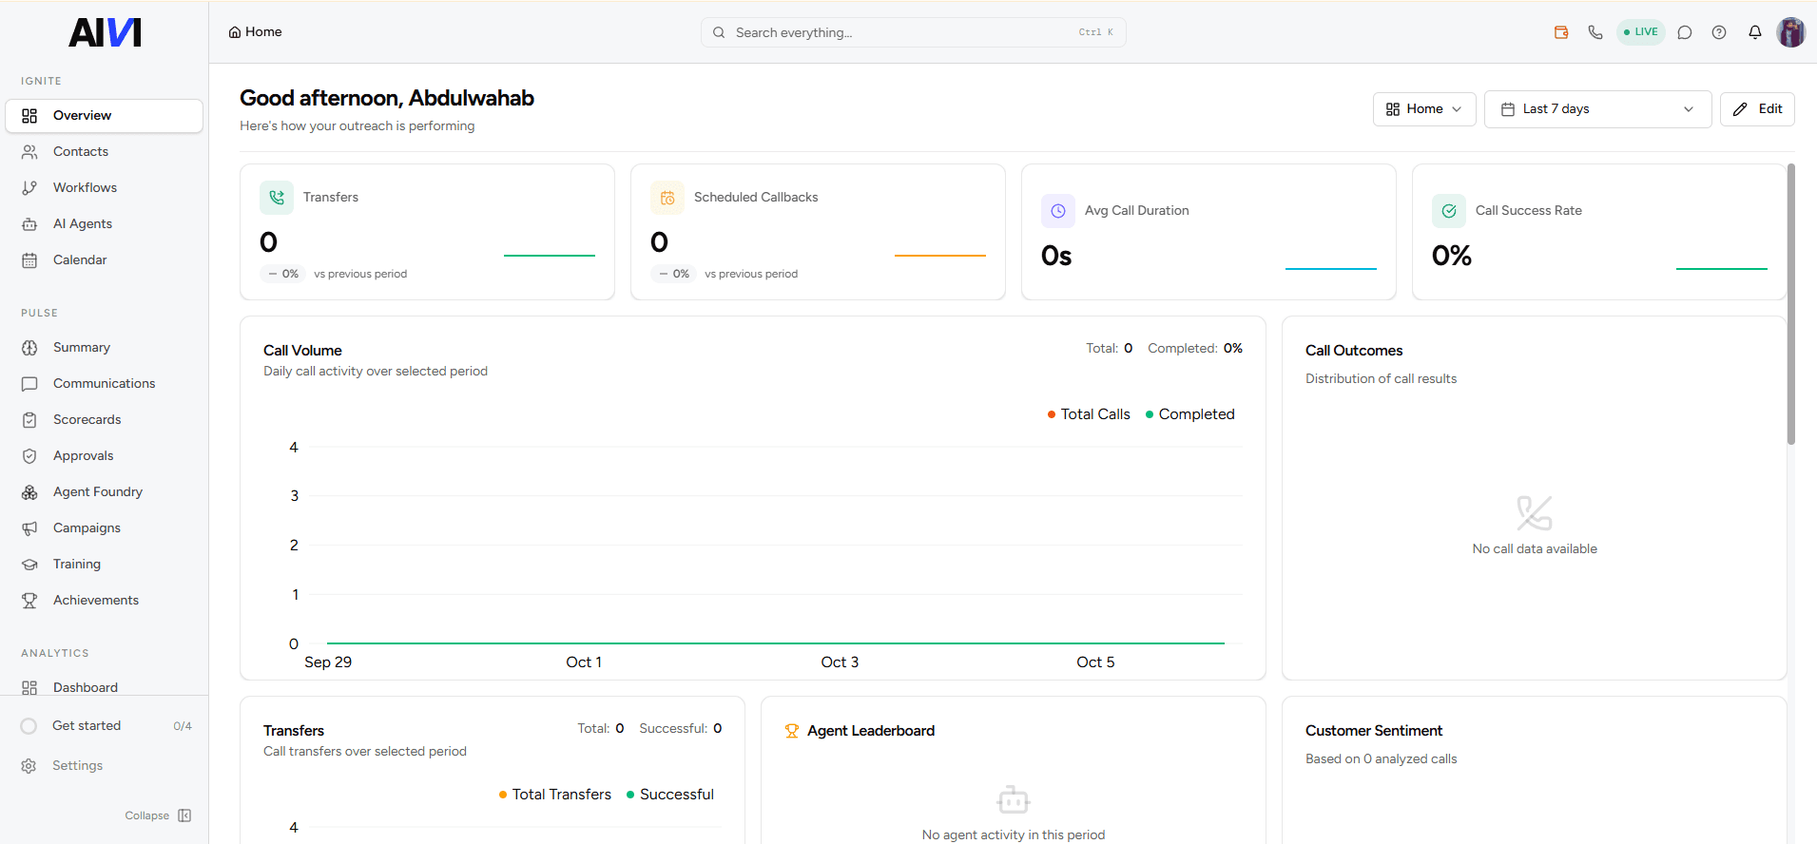Click the Home breadcrumb link

tap(255, 32)
